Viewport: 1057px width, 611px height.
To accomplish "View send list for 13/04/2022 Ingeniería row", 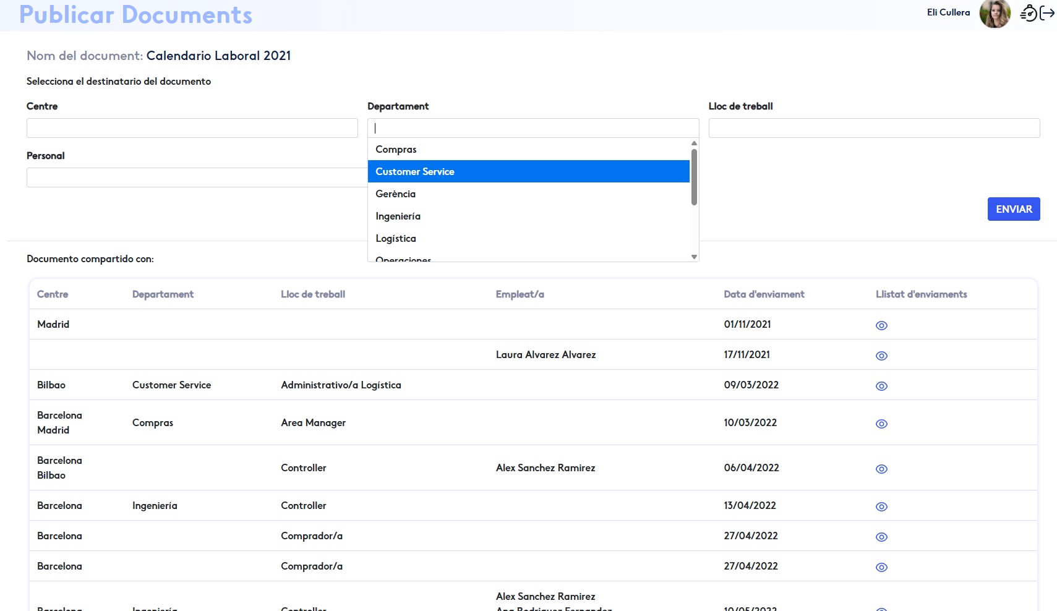I will pyautogui.click(x=881, y=506).
